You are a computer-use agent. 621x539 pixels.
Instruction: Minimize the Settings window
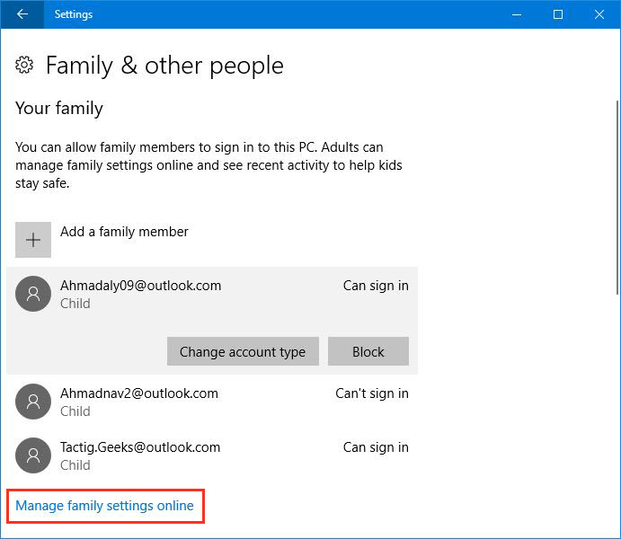point(518,14)
